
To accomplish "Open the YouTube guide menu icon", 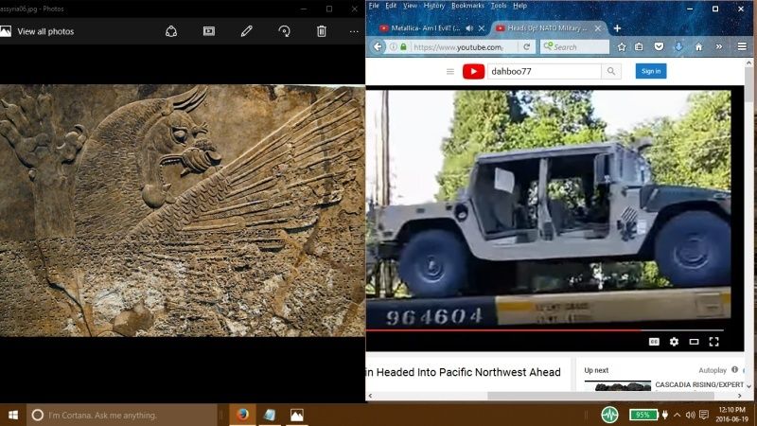I will pyautogui.click(x=450, y=72).
